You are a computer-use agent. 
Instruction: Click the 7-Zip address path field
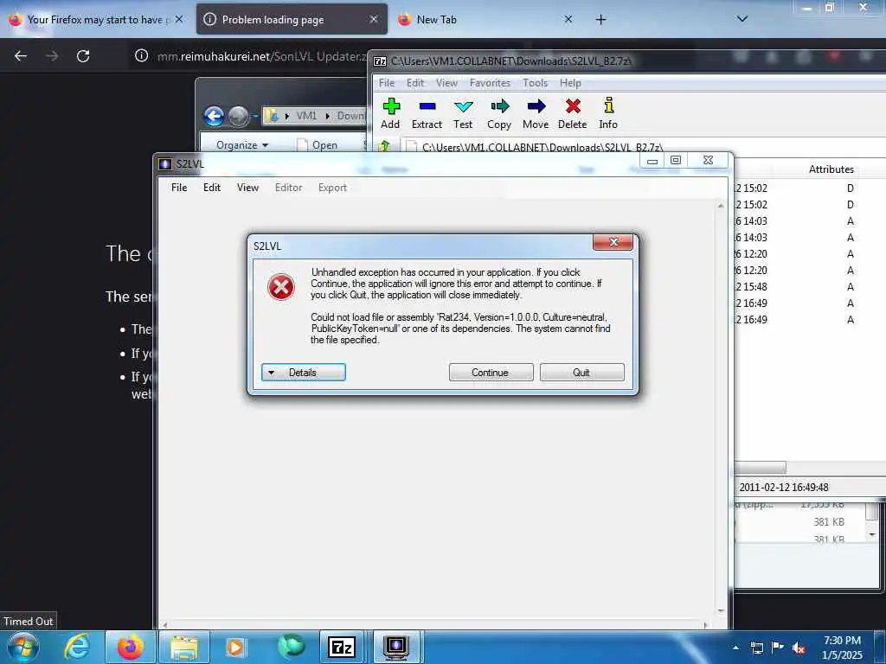click(x=644, y=147)
